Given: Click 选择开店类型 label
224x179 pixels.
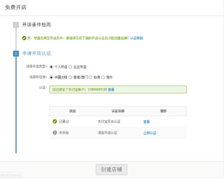Looking at the screenshot, I should [36, 66].
